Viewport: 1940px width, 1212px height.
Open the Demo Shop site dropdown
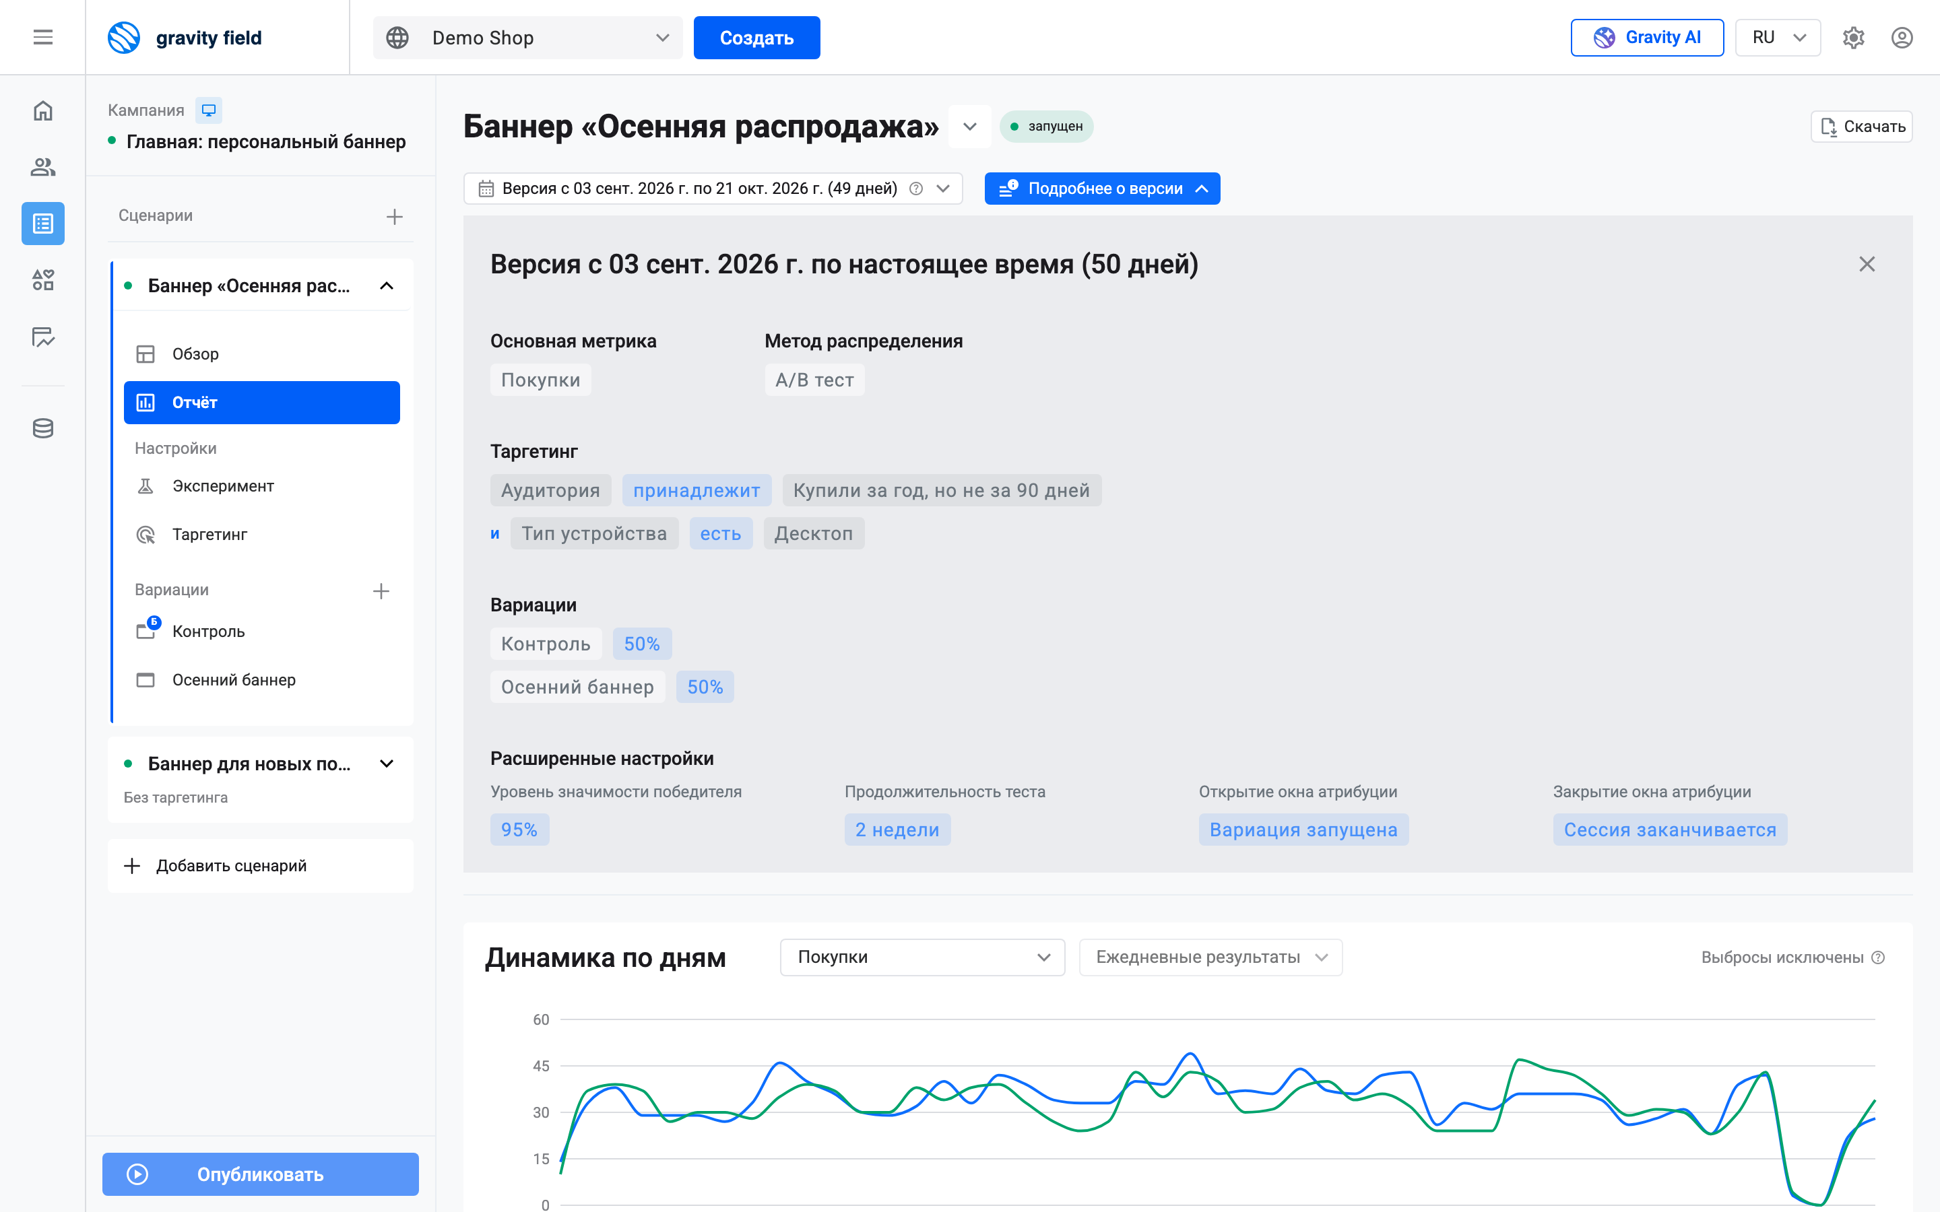click(527, 38)
